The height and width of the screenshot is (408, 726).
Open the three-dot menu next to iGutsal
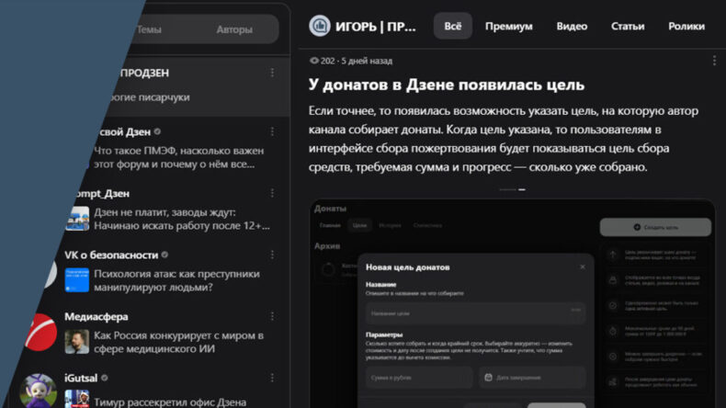tap(272, 379)
